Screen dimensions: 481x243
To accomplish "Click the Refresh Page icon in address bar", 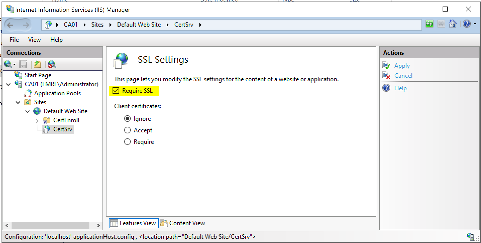I will pyautogui.click(x=429, y=24).
